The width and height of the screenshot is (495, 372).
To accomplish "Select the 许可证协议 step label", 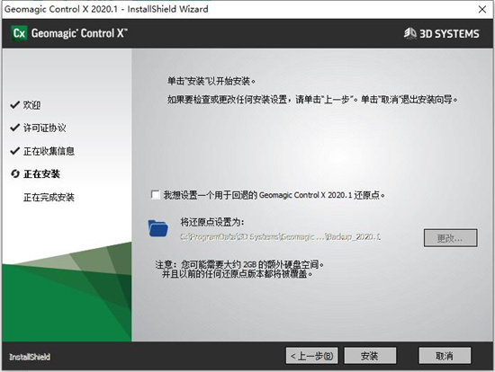I will pos(44,128).
